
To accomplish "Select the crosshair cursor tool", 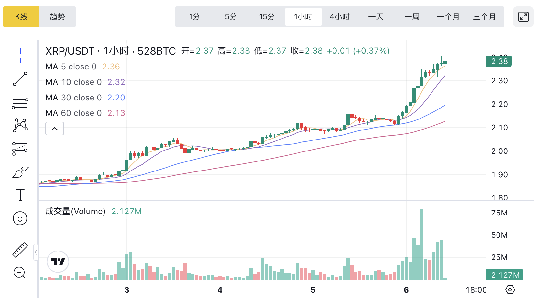I will (x=20, y=56).
